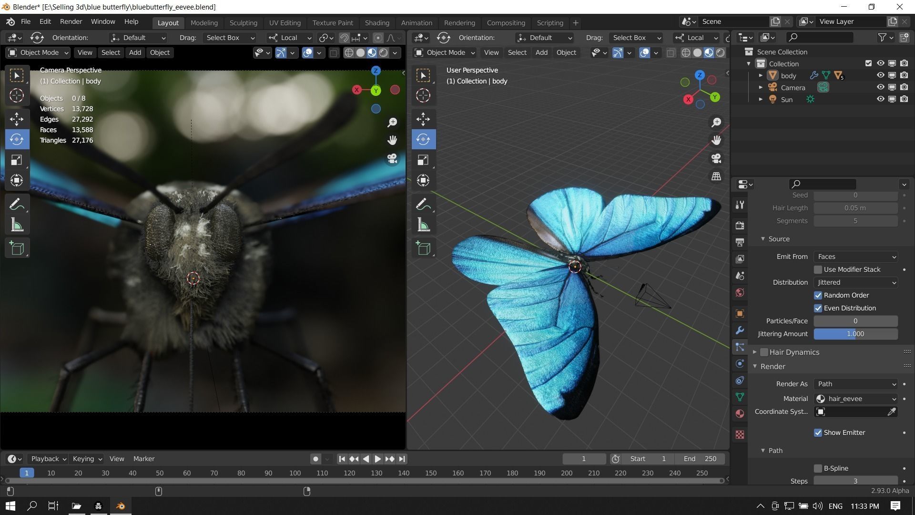Adjust the Jittering Amount slider
Screen dimensions: 915x515
point(855,334)
